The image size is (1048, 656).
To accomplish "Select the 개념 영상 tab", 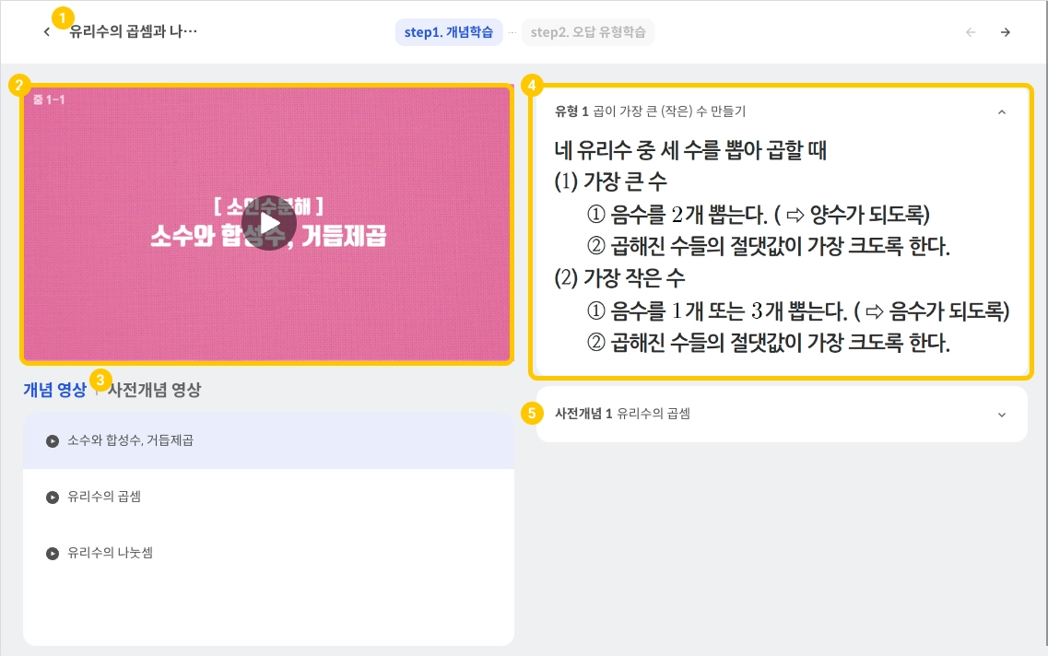I will 54,390.
